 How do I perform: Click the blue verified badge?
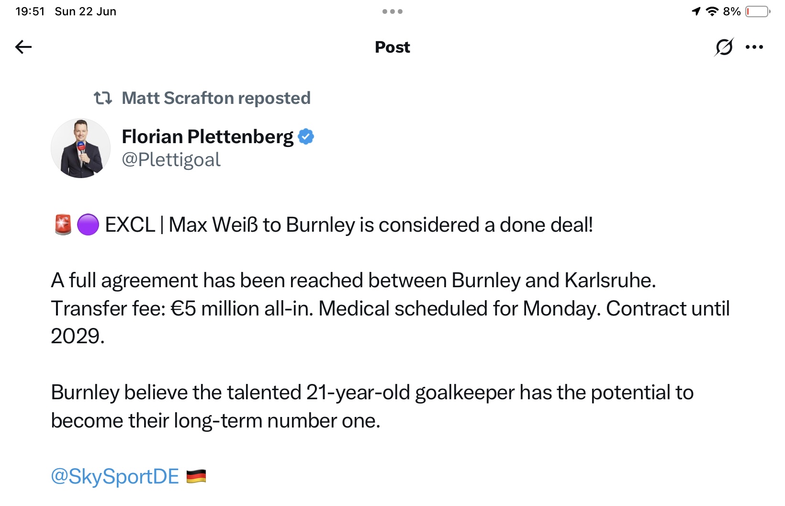[x=306, y=137]
